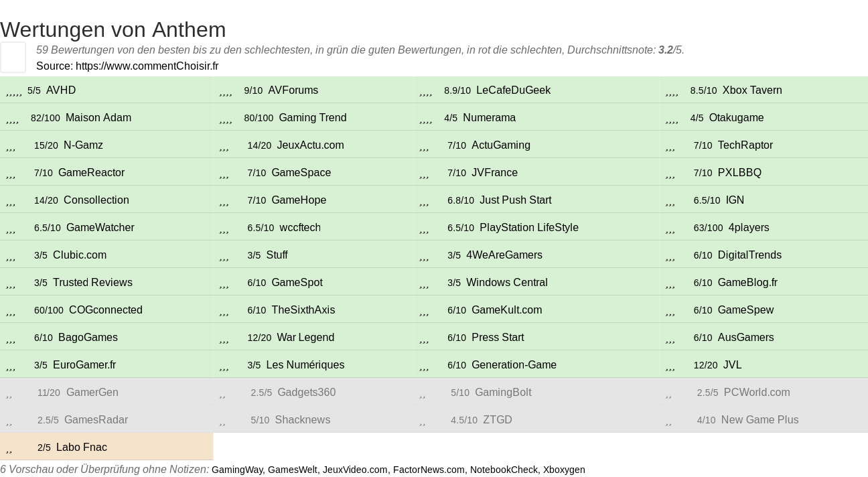Click TechRaptor review entry
Viewport: 868px width, 477px height.
point(745,145)
